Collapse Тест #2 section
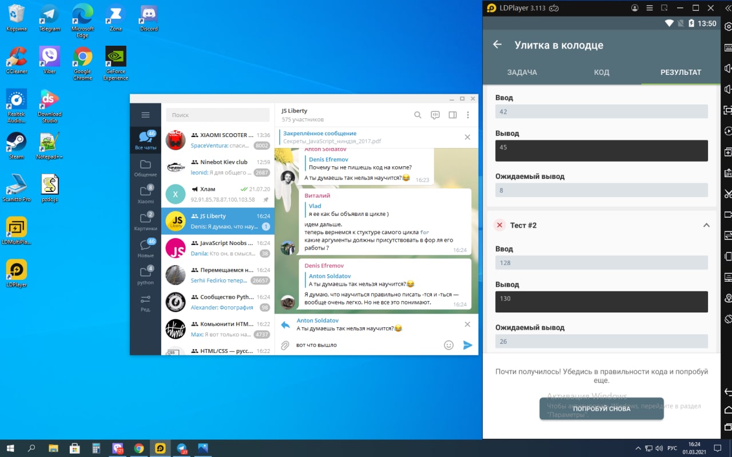The width and height of the screenshot is (732, 457). (x=706, y=225)
